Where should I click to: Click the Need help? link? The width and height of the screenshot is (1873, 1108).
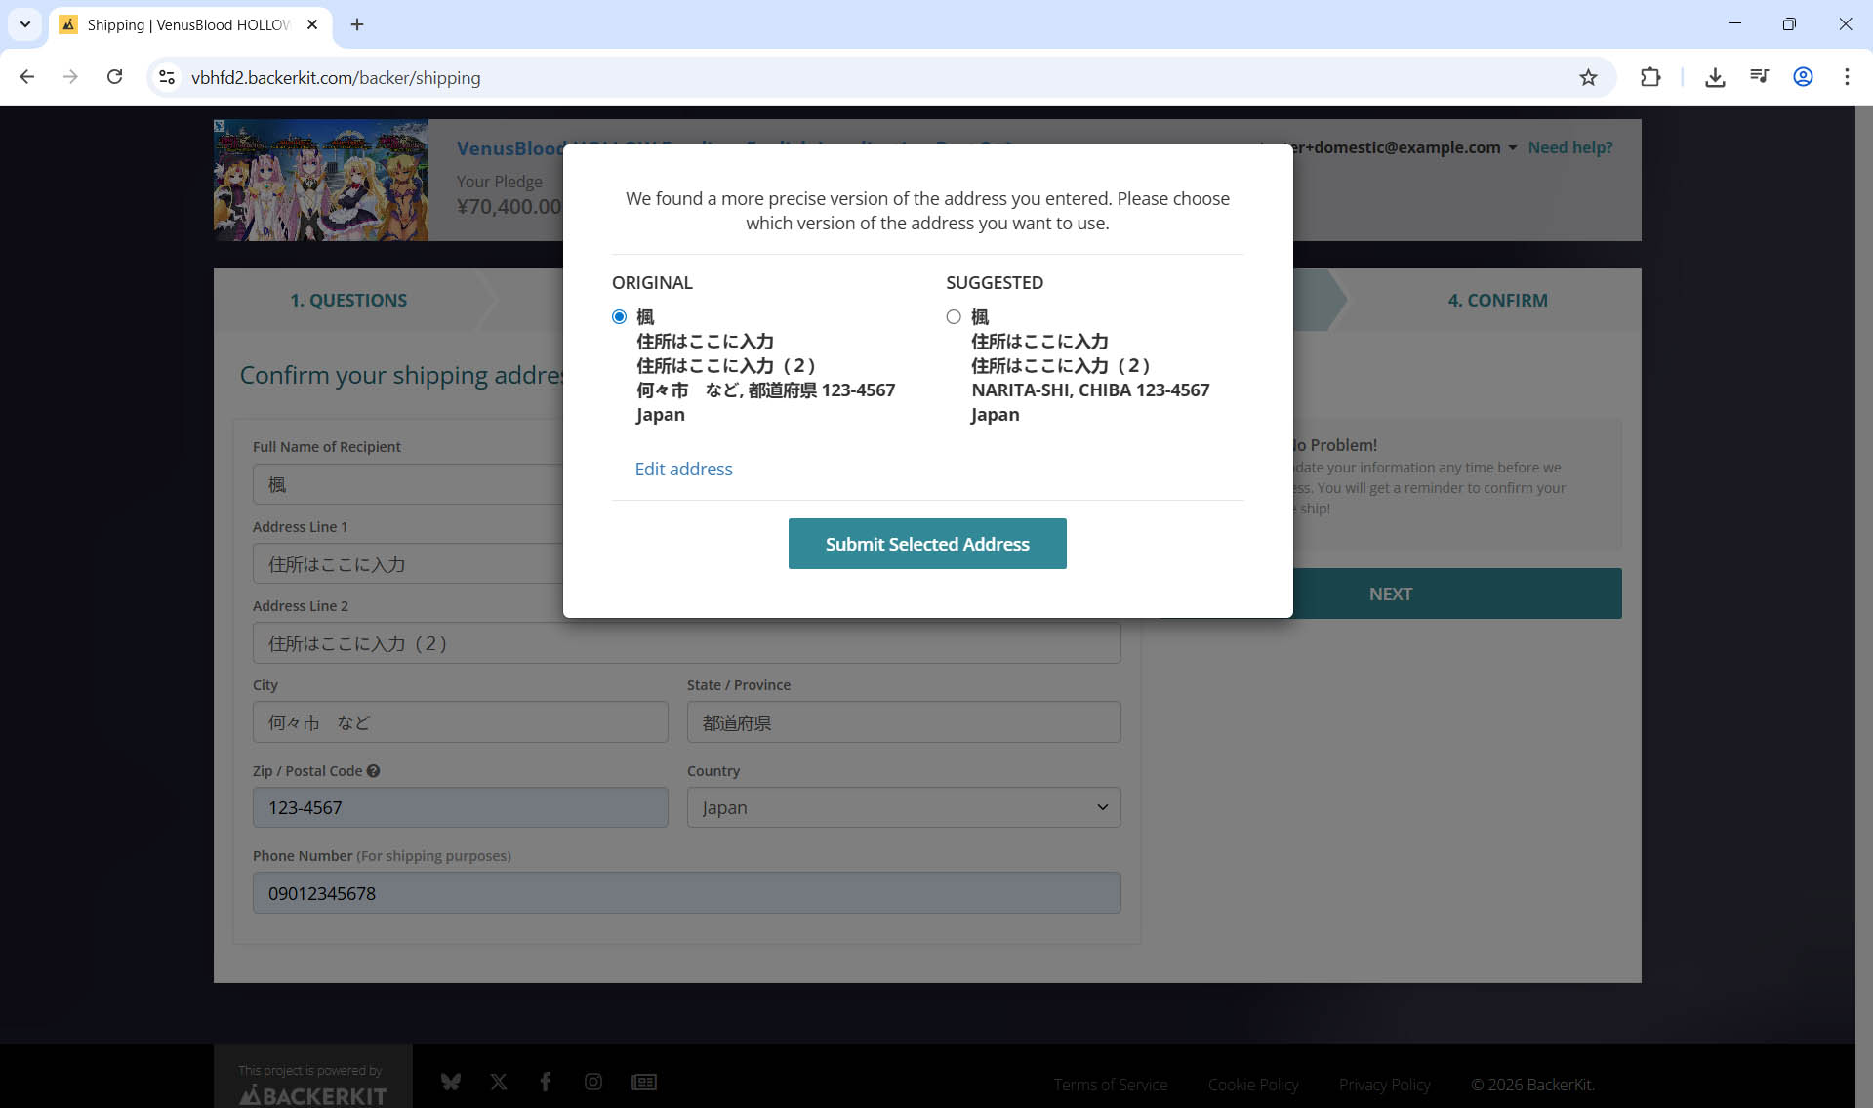pyautogui.click(x=1569, y=148)
